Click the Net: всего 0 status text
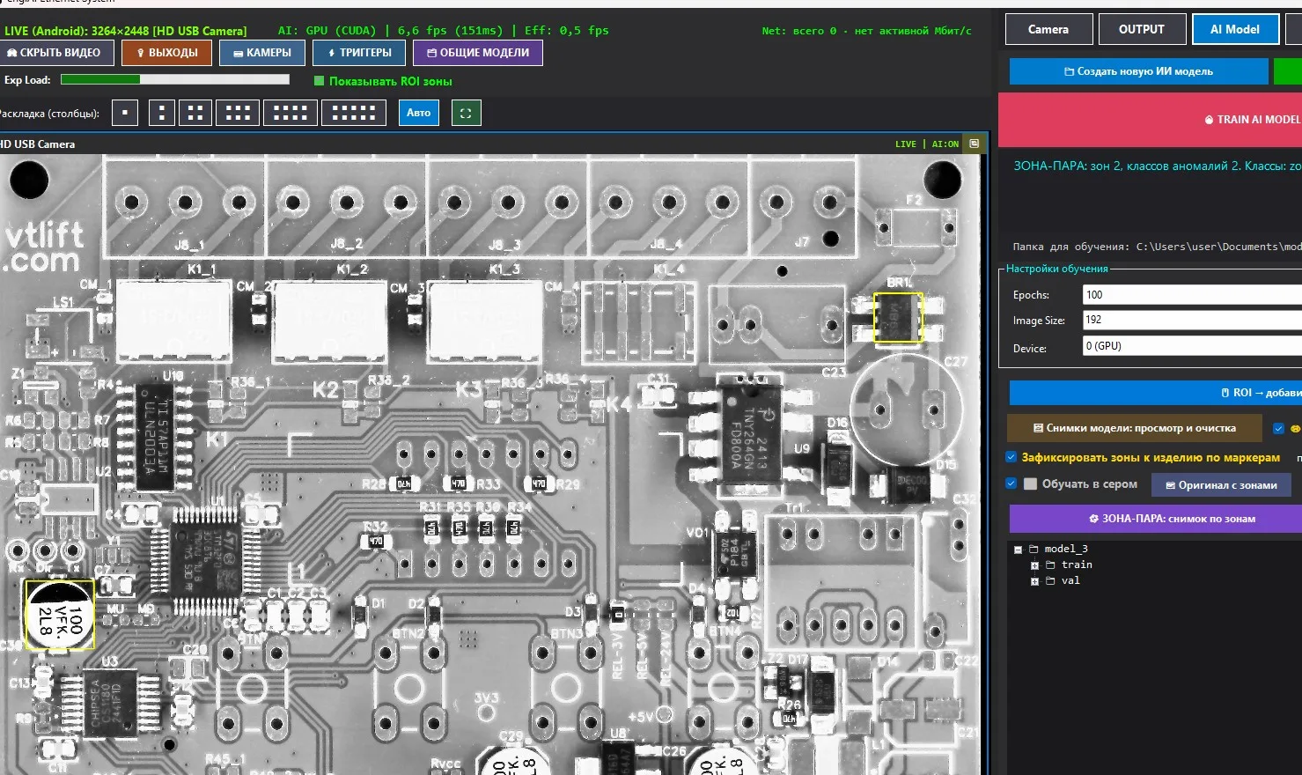This screenshot has height=775, width=1302. tap(866, 31)
